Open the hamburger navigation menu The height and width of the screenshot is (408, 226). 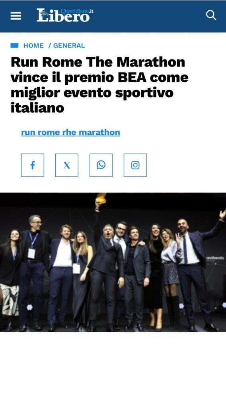click(x=16, y=16)
